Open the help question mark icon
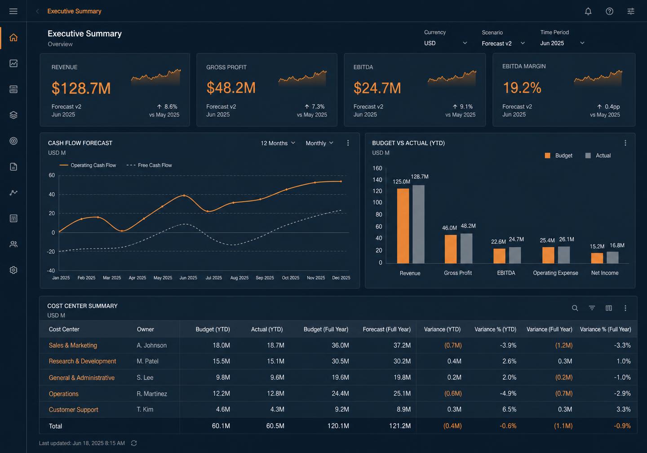The width and height of the screenshot is (647, 453). 609,11
